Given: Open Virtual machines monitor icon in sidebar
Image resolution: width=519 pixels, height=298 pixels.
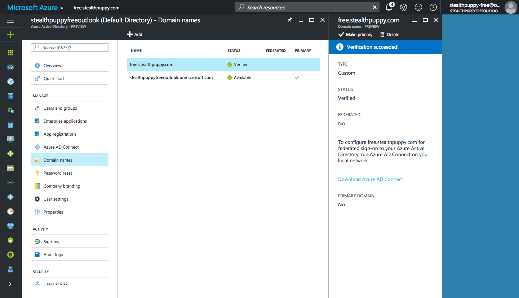Looking at the screenshot, I should click(10, 139).
